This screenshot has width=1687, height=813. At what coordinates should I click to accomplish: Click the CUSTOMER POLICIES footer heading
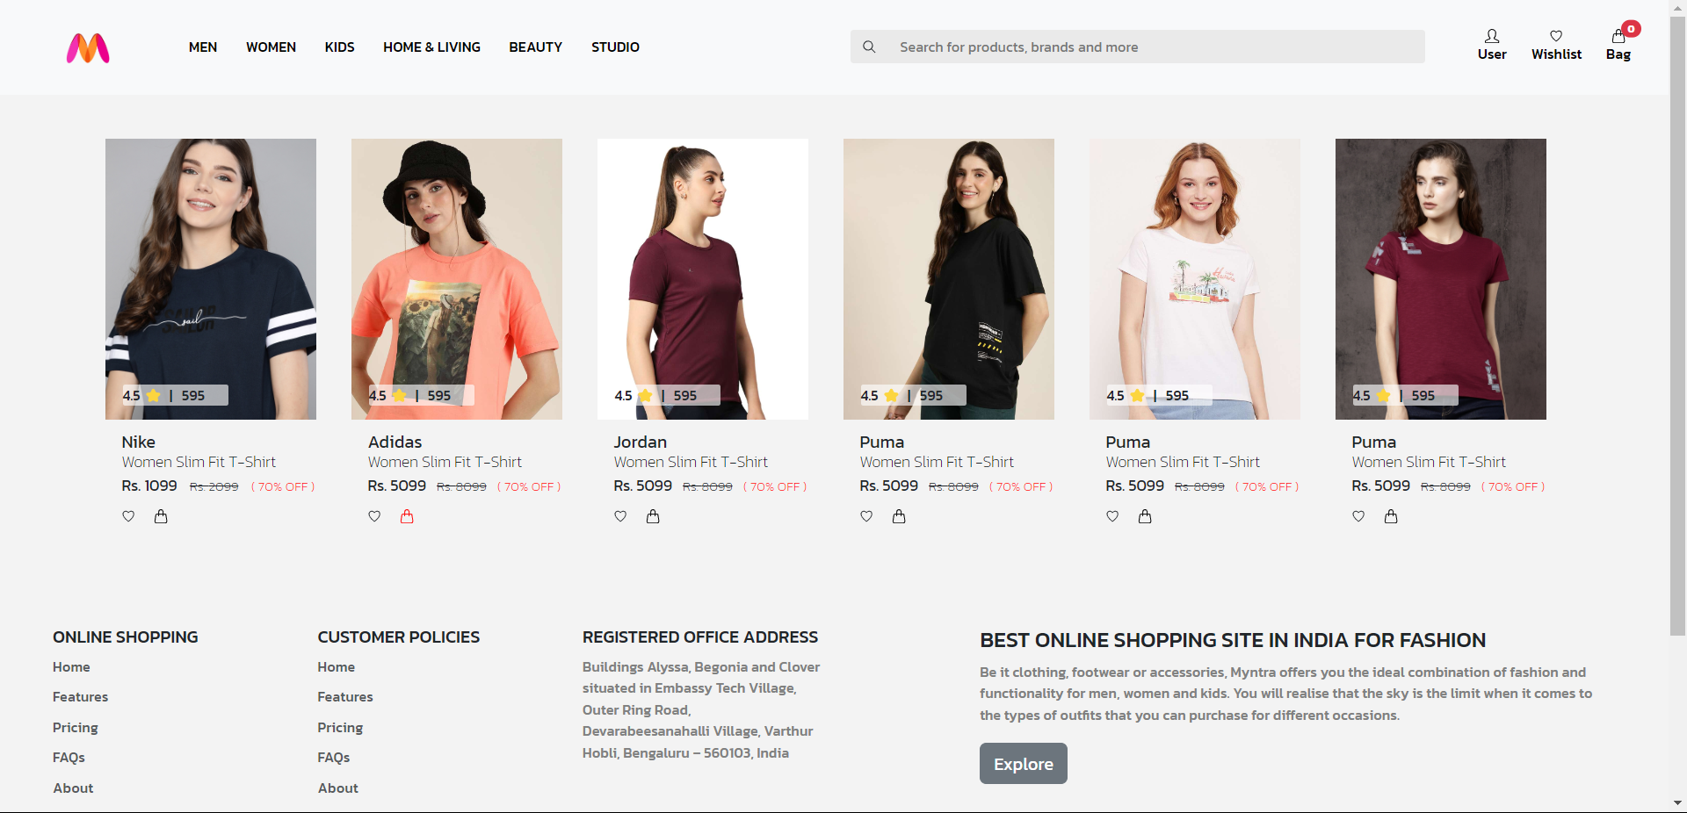point(399,637)
